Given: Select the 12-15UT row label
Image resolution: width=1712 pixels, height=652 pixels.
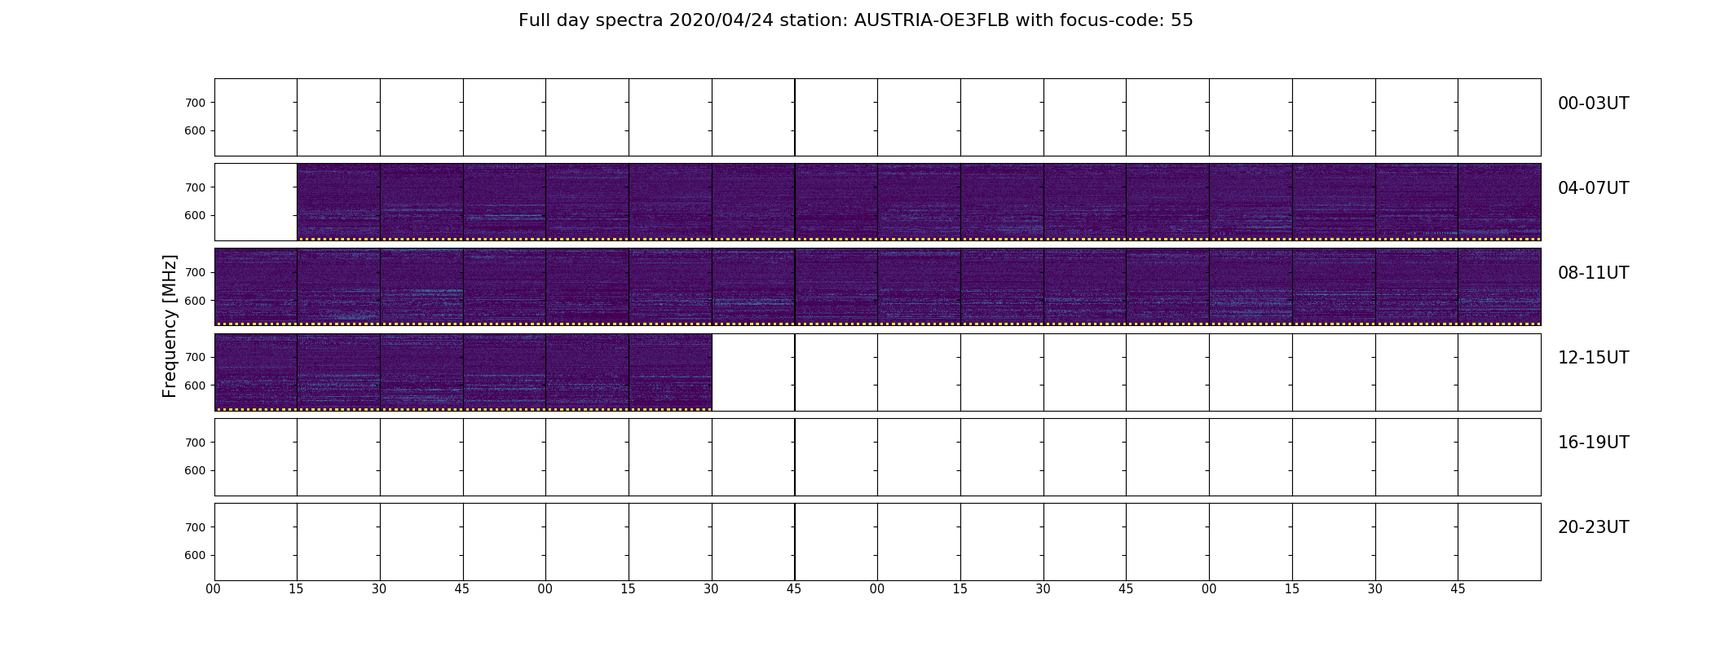Looking at the screenshot, I should click(1593, 358).
